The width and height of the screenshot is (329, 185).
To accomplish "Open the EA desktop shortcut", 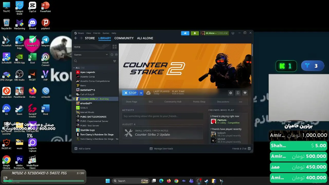I will [6, 110].
